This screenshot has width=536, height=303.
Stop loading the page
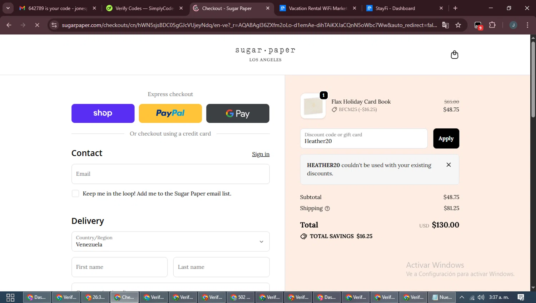click(x=37, y=25)
